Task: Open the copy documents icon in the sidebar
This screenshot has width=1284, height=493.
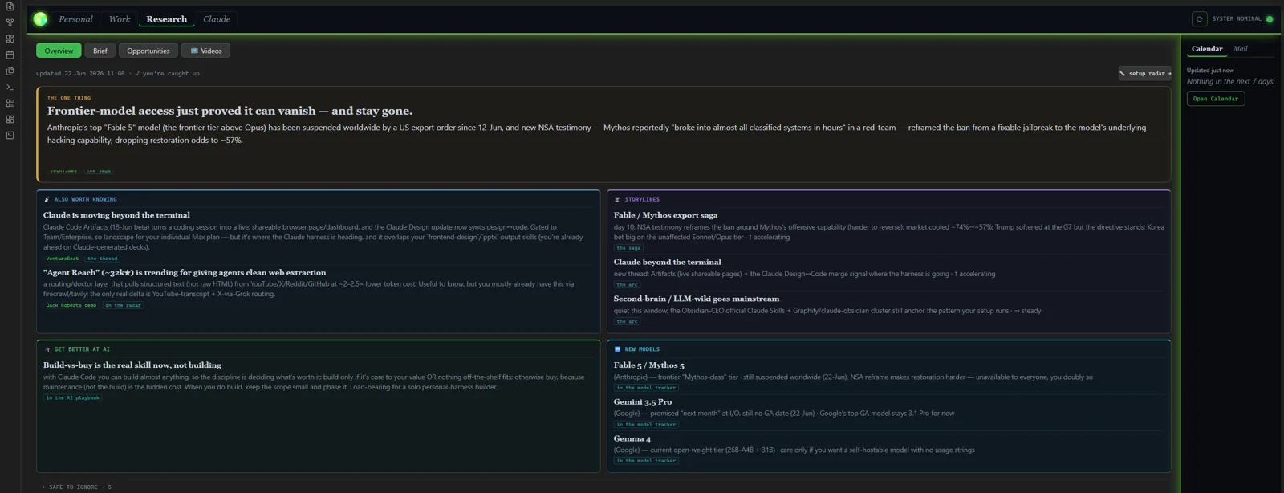Action: point(10,71)
